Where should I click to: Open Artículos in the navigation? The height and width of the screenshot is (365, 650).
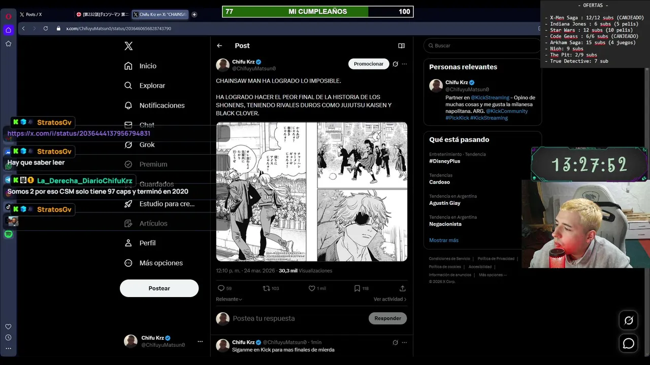point(146,223)
